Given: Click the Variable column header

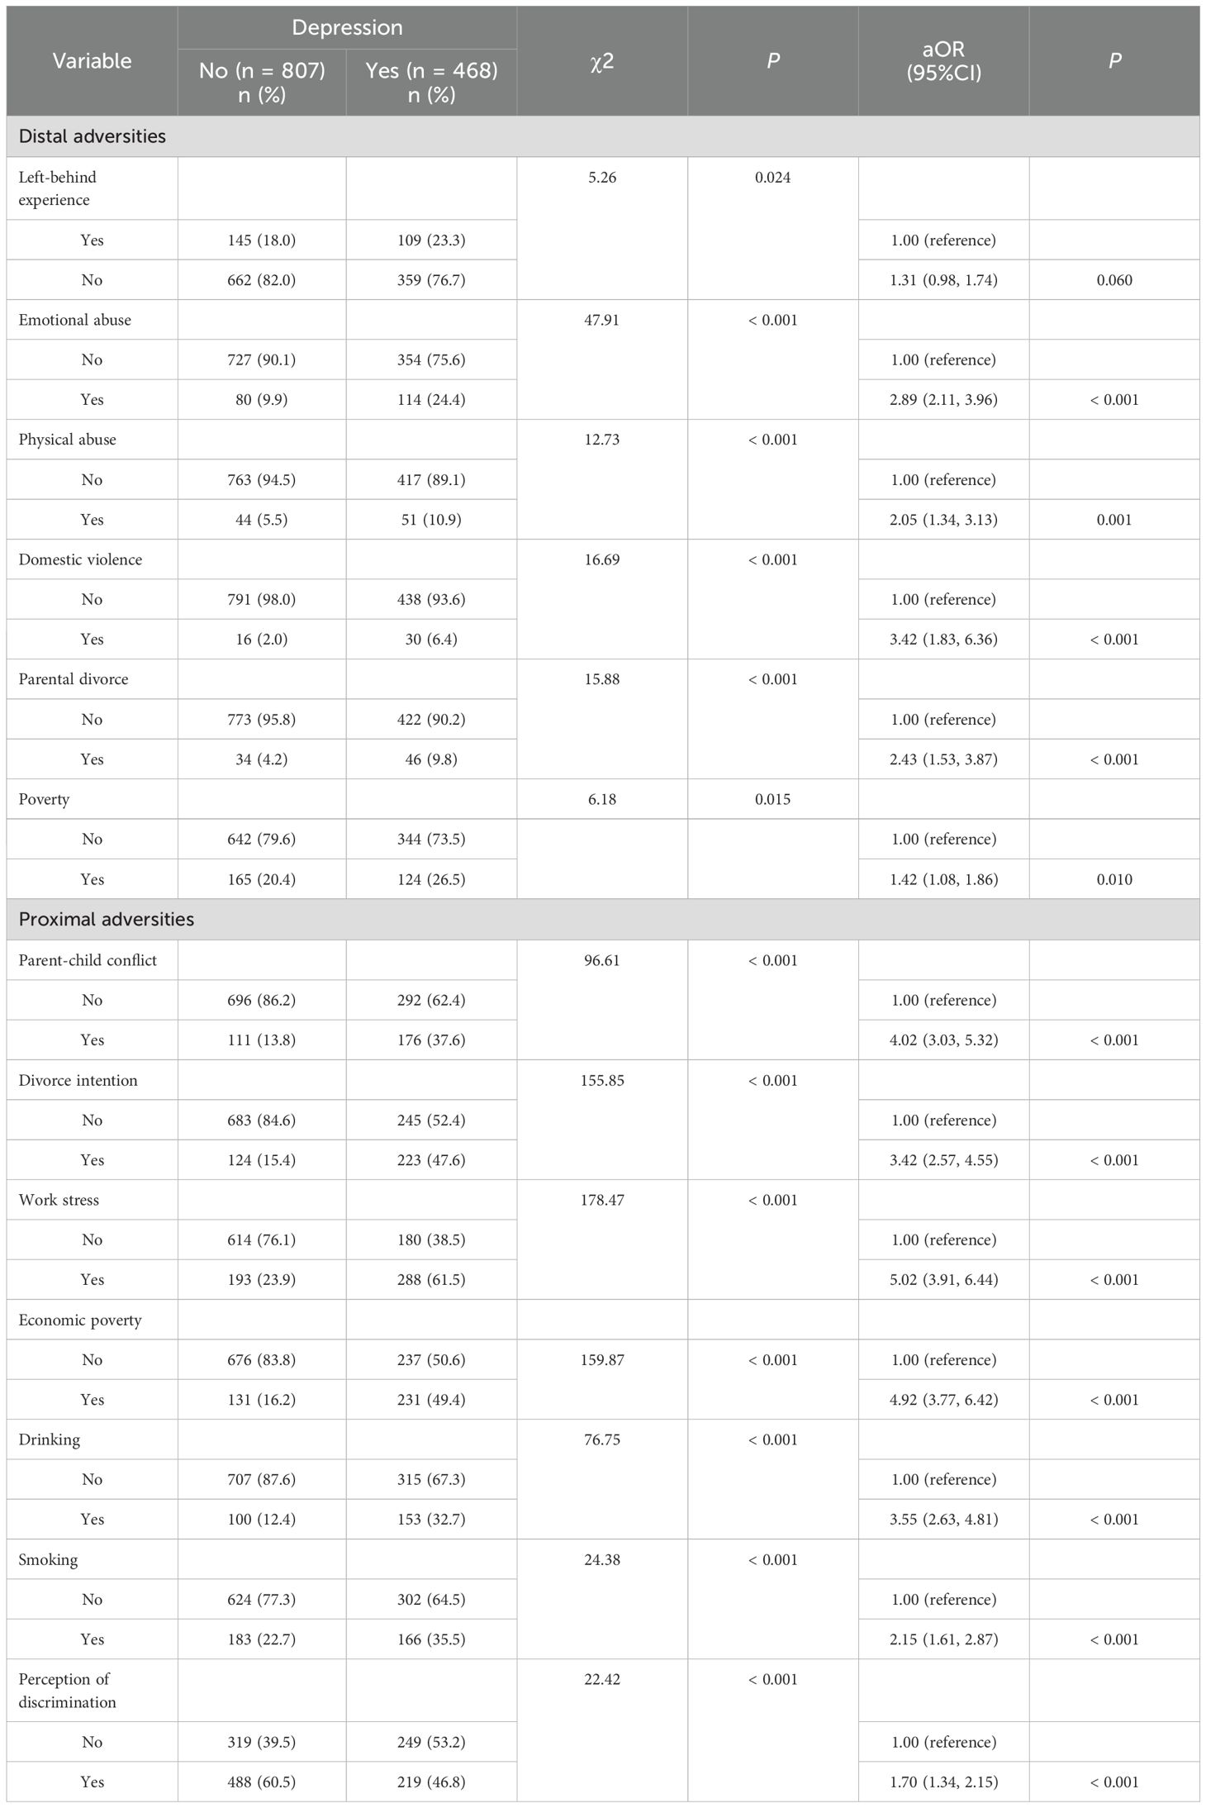Looking at the screenshot, I should [92, 61].
